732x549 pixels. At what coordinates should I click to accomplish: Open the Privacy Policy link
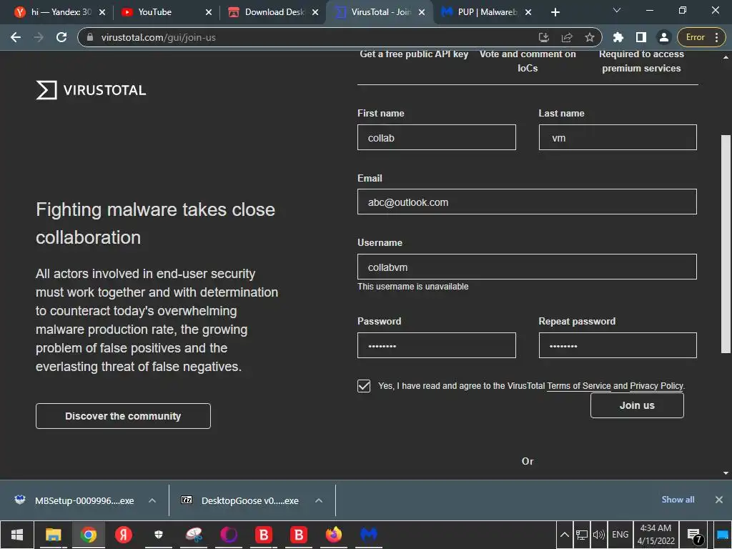tap(656, 386)
